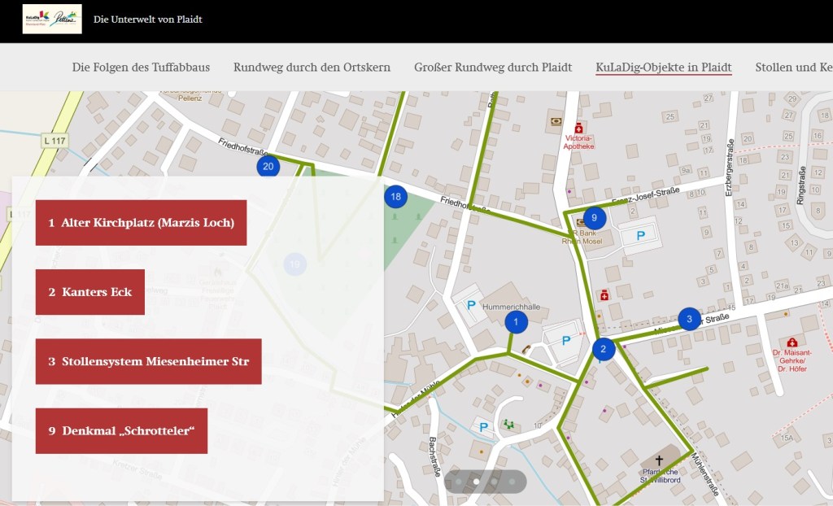This screenshot has height=506, width=833.
Task: Select map marker number 2
Action: (x=604, y=350)
